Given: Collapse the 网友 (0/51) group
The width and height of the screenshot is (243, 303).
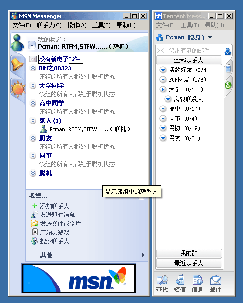Looking at the screenshot, I should 163,138.
